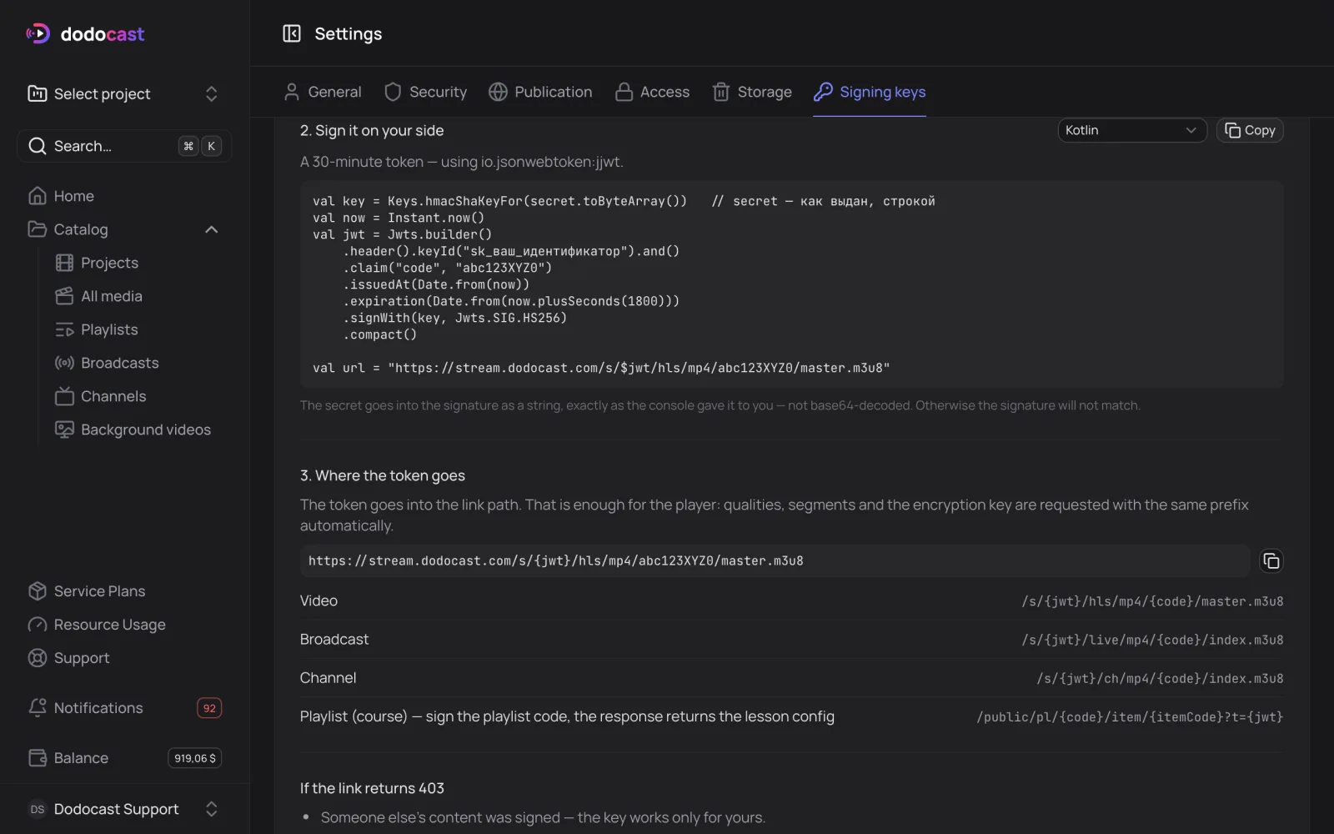Click the 92 notifications badge

pyautogui.click(x=209, y=708)
